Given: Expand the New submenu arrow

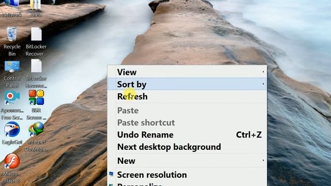Looking at the screenshot, I should pyautogui.click(x=263, y=161).
